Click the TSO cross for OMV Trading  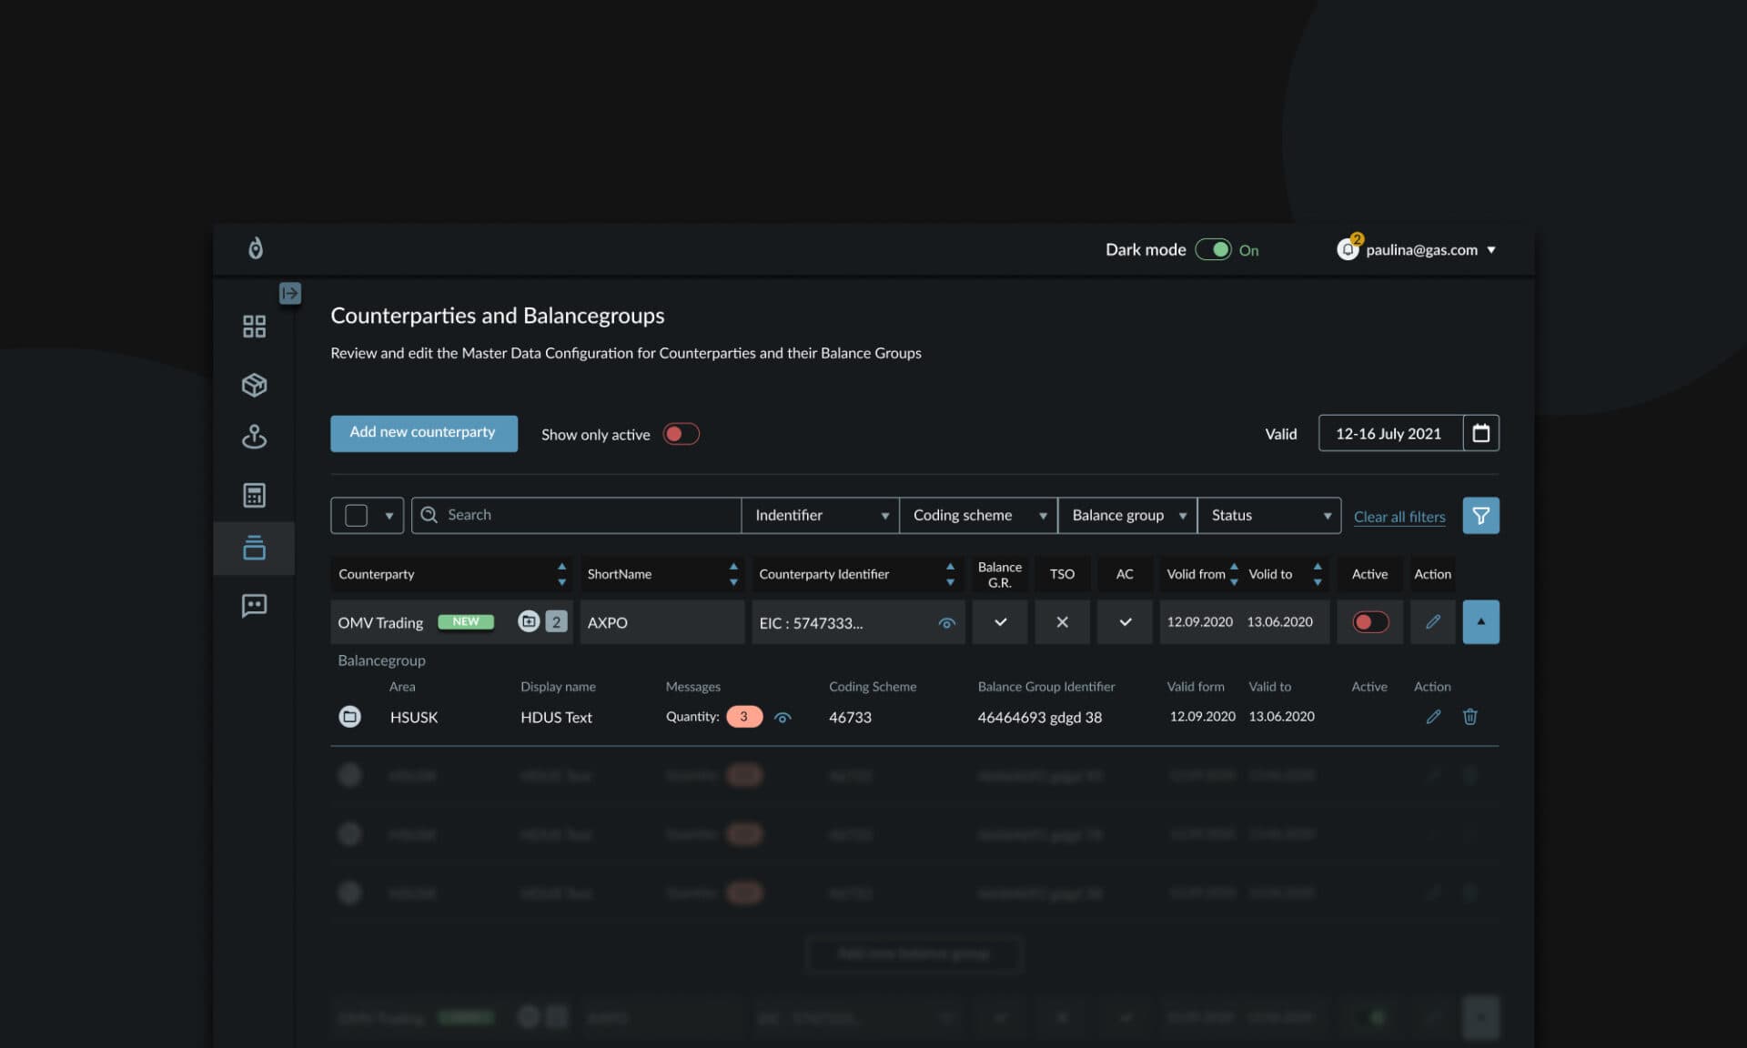[x=1062, y=621]
